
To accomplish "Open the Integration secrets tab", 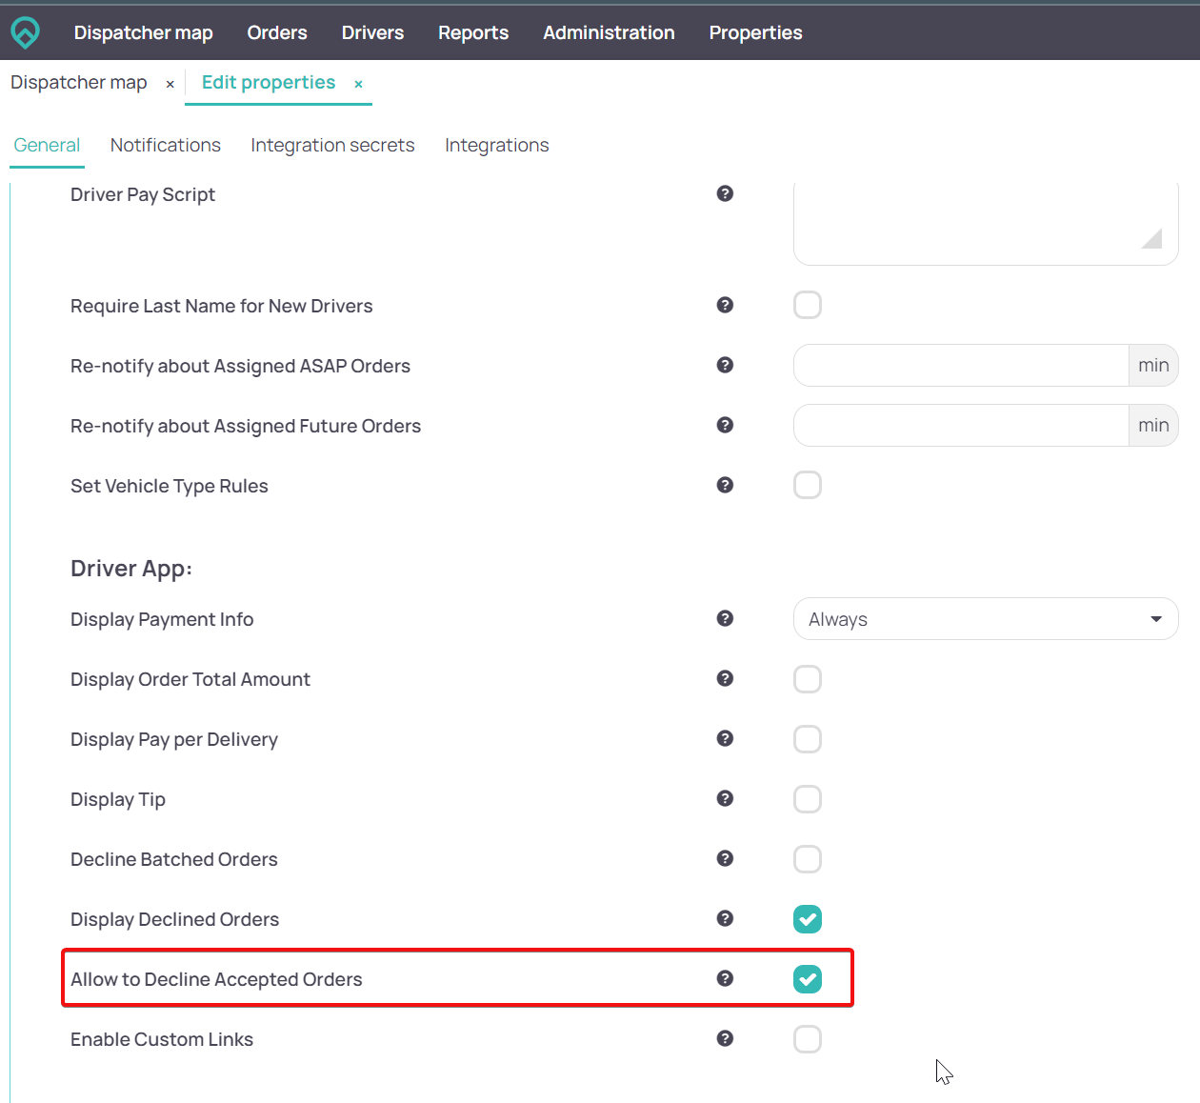I will click(x=332, y=145).
